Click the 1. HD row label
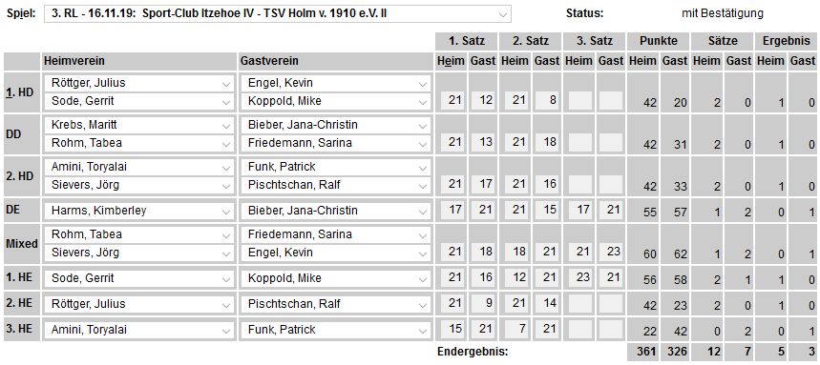Viewport: 820px width, 365px height. pyautogui.click(x=21, y=92)
